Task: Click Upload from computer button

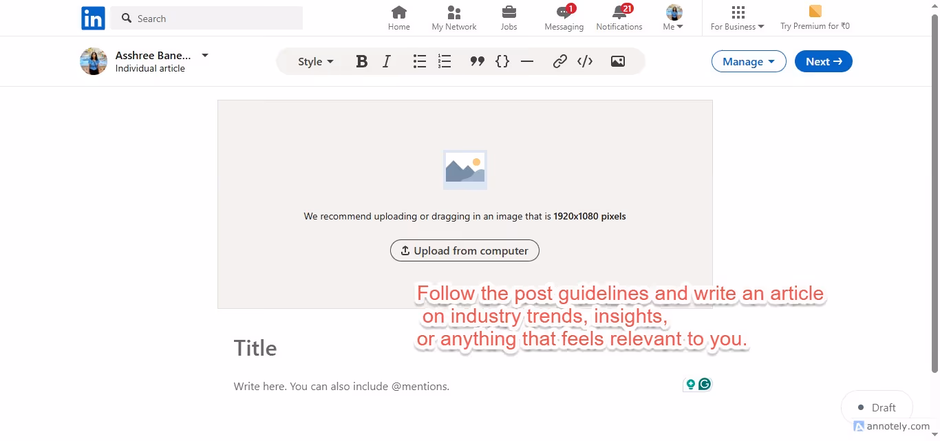Action: (x=464, y=250)
